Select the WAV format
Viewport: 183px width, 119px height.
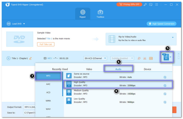pyautogui.click(x=48, y=109)
